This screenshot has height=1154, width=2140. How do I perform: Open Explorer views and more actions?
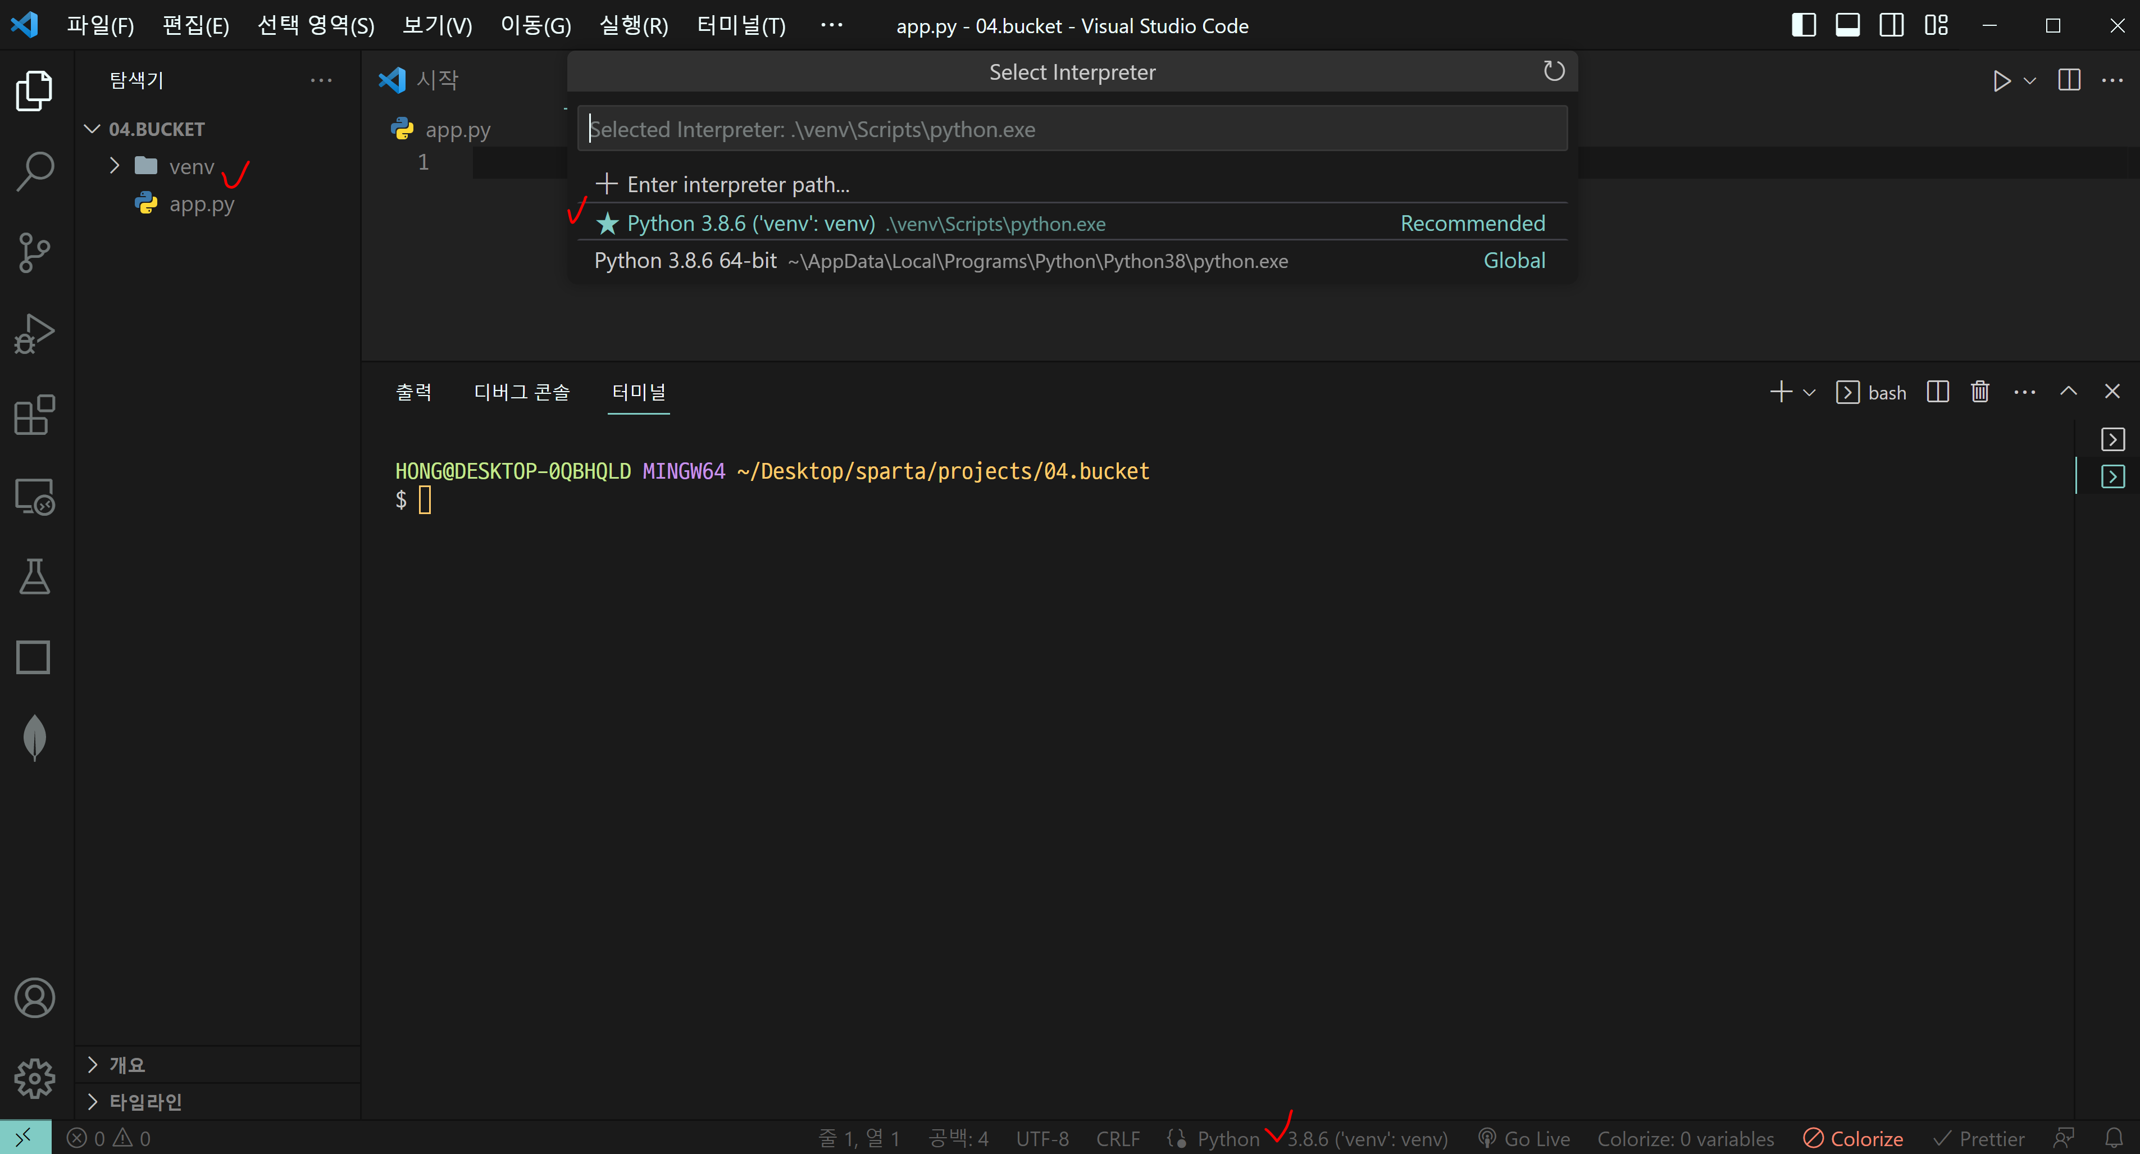pyautogui.click(x=321, y=80)
